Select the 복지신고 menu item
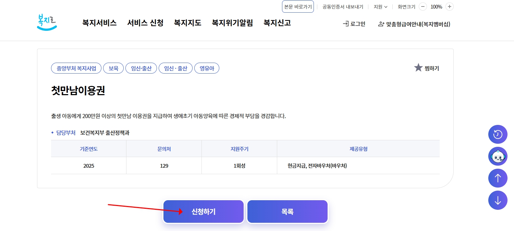 click(277, 23)
